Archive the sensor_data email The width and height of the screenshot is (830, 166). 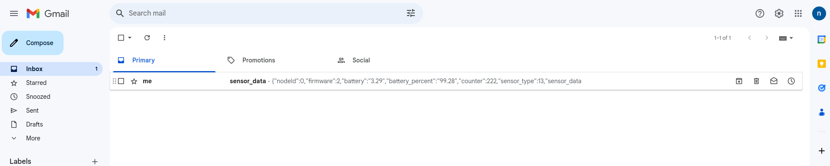pyautogui.click(x=739, y=81)
